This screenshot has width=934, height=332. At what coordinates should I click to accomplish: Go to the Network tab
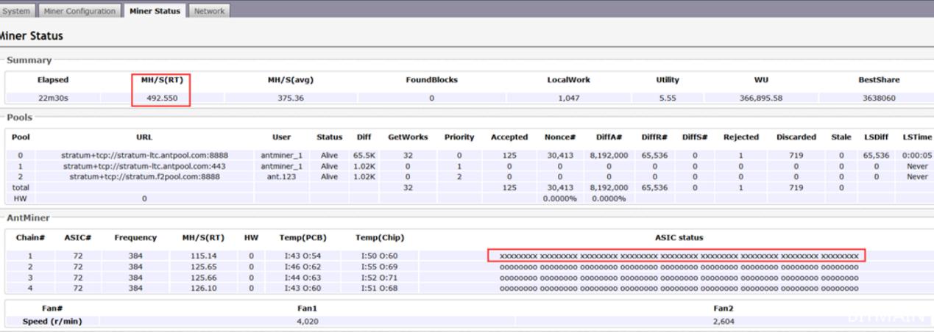coord(210,11)
